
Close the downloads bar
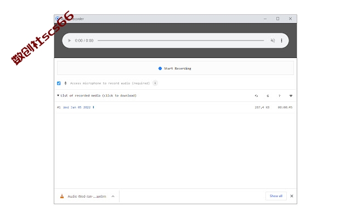292,196
